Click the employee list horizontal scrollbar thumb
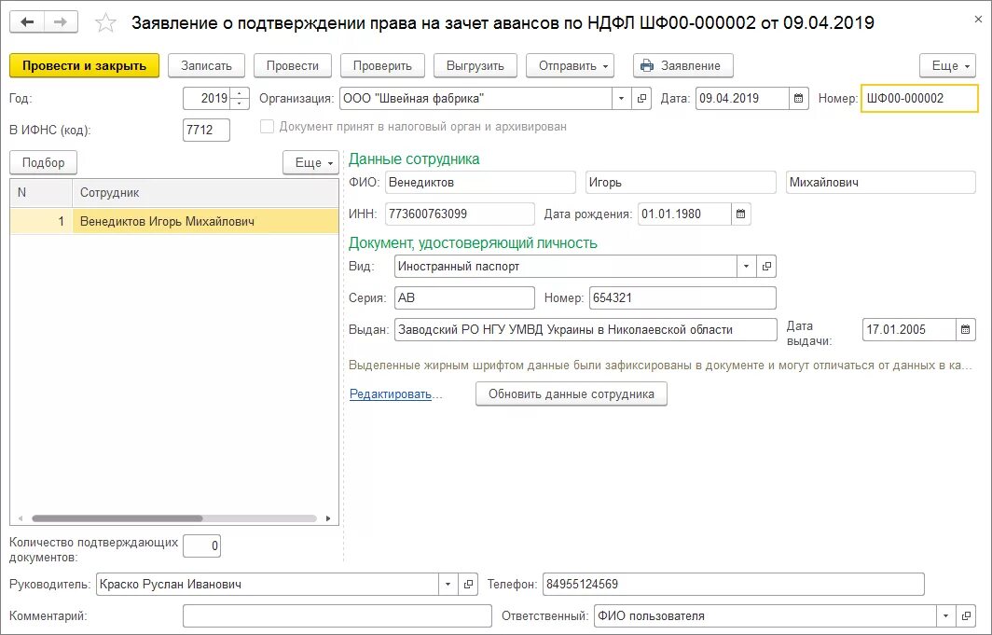The width and height of the screenshot is (992, 635). pos(117,518)
